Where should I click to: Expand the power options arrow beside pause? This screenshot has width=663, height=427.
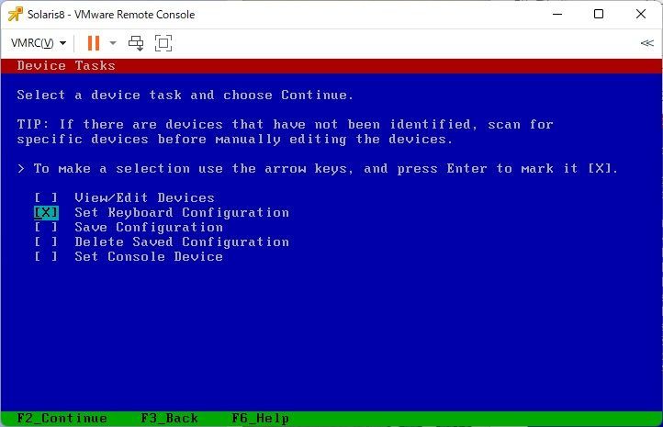[112, 42]
